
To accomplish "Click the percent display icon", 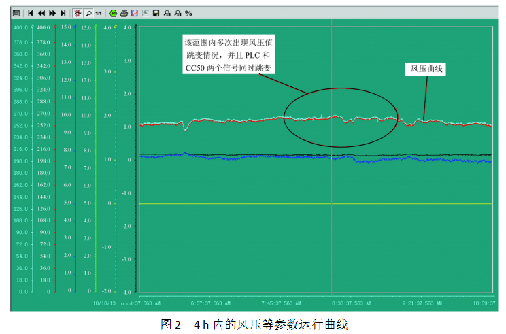I will pyautogui.click(x=188, y=13).
